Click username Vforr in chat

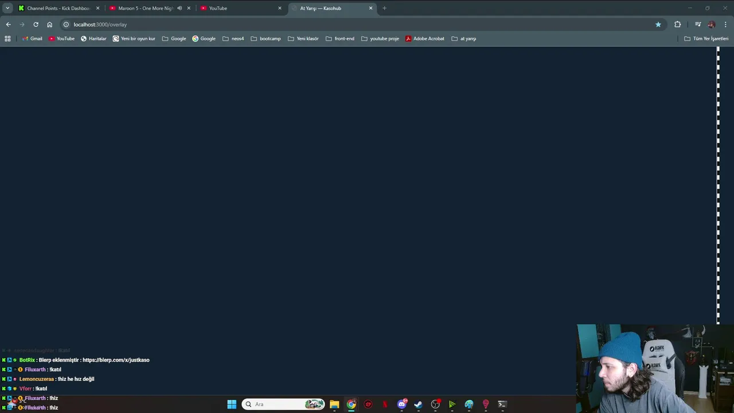click(x=25, y=389)
